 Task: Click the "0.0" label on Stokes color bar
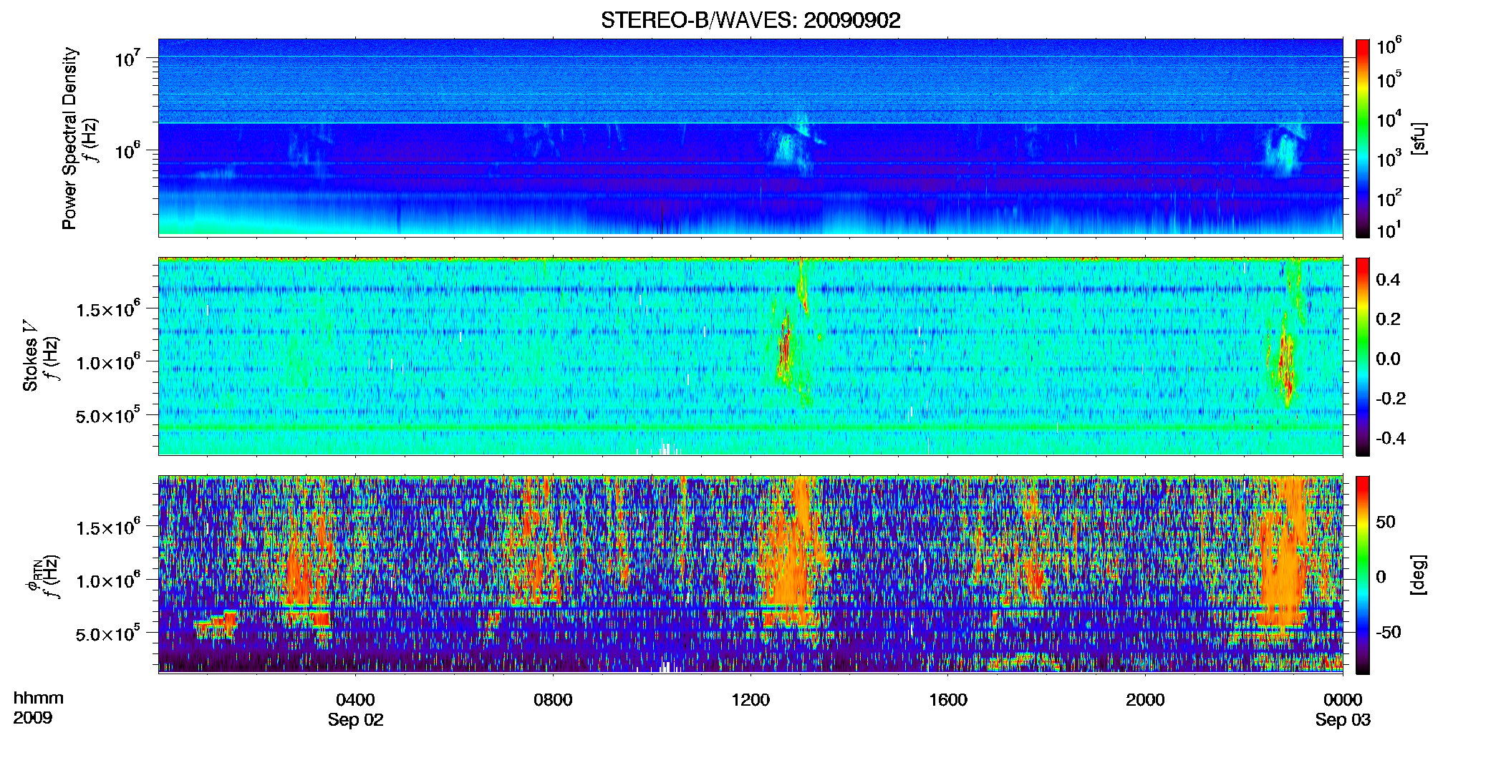coord(1388,359)
